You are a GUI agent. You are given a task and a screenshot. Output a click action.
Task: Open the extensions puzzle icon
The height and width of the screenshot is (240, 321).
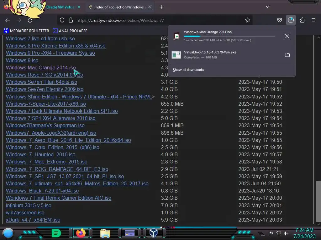coord(302,20)
